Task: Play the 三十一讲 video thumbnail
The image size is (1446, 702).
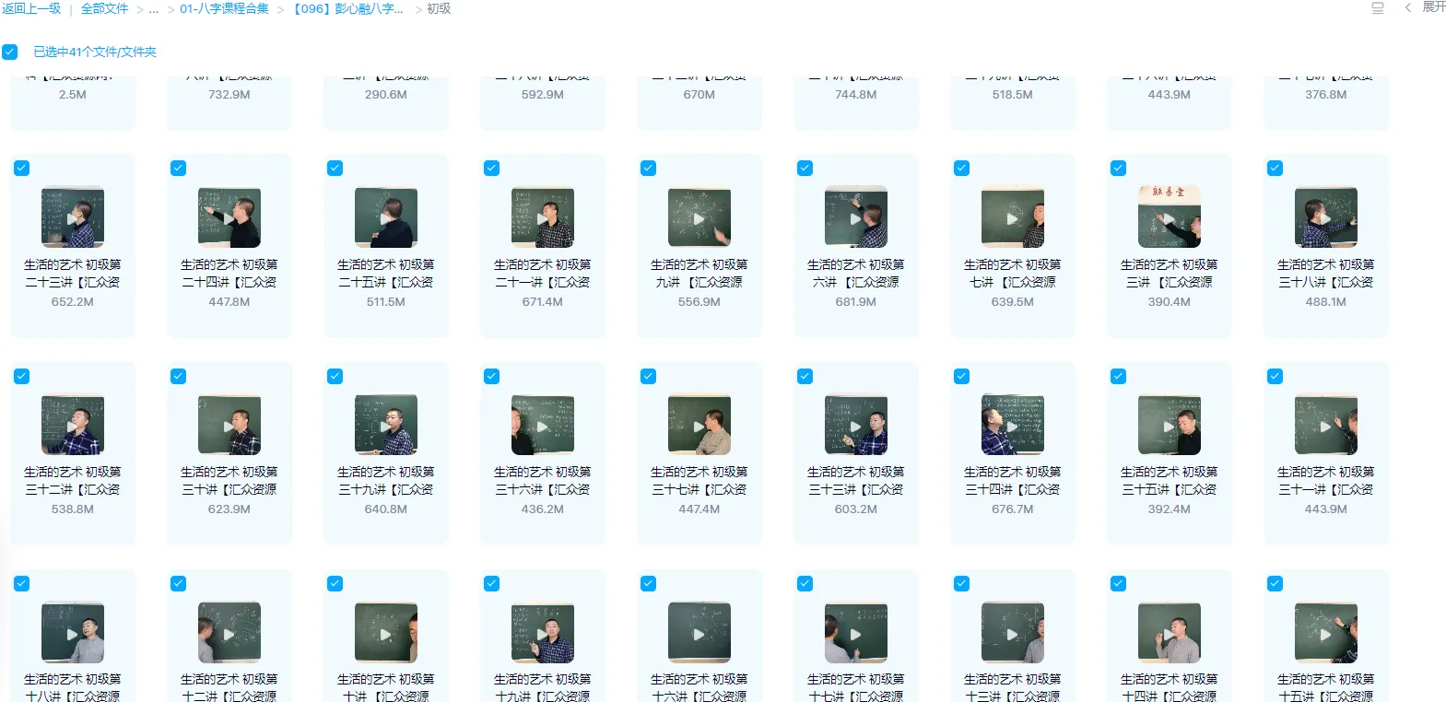Action: click(1326, 425)
